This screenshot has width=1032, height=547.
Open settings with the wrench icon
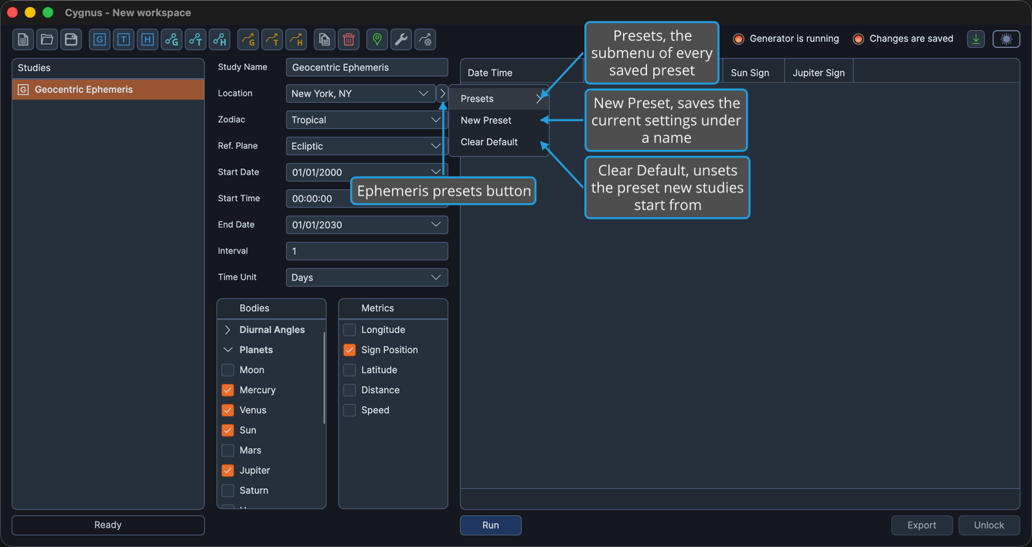(401, 39)
